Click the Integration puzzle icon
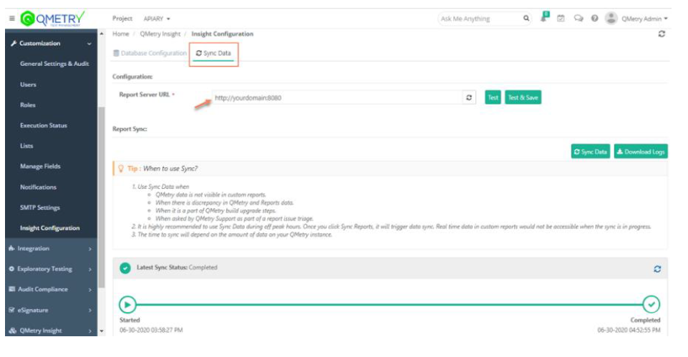This screenshot has height=357, width=688. coord(11,248)
